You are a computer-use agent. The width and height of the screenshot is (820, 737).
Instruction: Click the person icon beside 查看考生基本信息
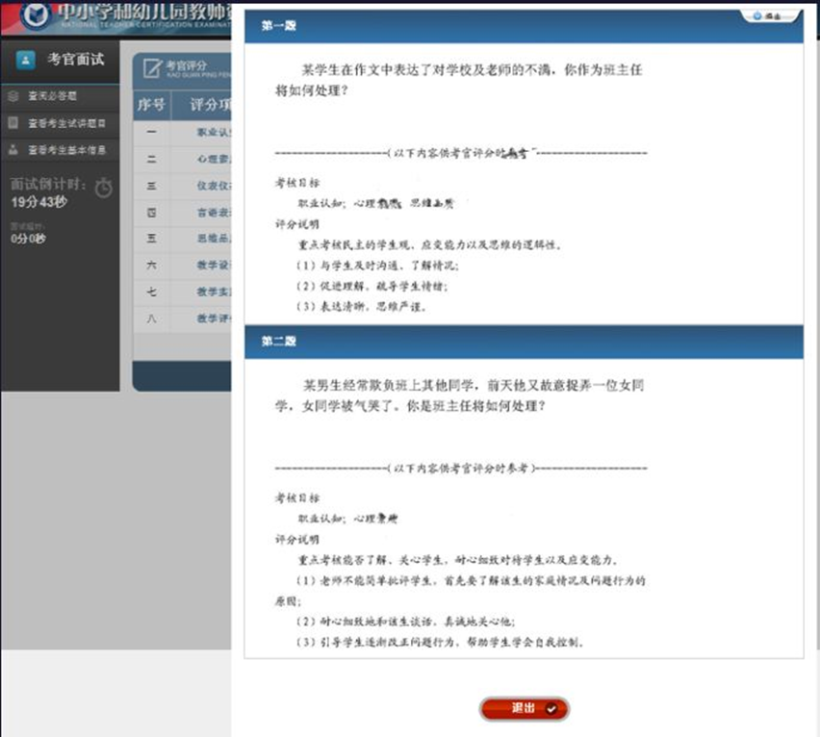click(13, 150)
